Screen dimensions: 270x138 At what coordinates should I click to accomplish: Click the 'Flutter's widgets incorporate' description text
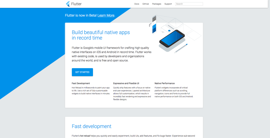click(x=174, y=92)
